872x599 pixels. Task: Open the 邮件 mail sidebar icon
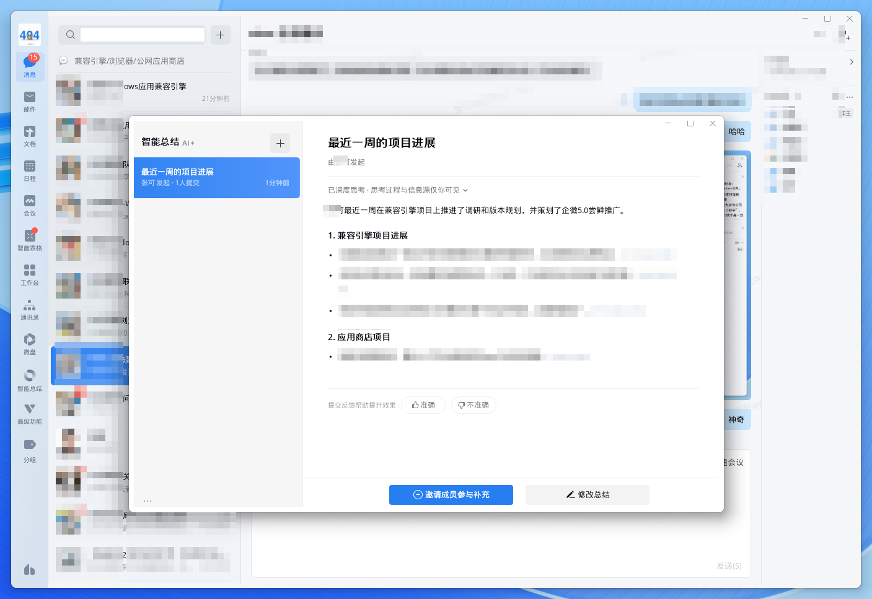[x=30, y=102]
